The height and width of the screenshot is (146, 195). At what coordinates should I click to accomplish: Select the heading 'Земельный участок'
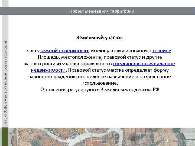(x=100, y=38)
